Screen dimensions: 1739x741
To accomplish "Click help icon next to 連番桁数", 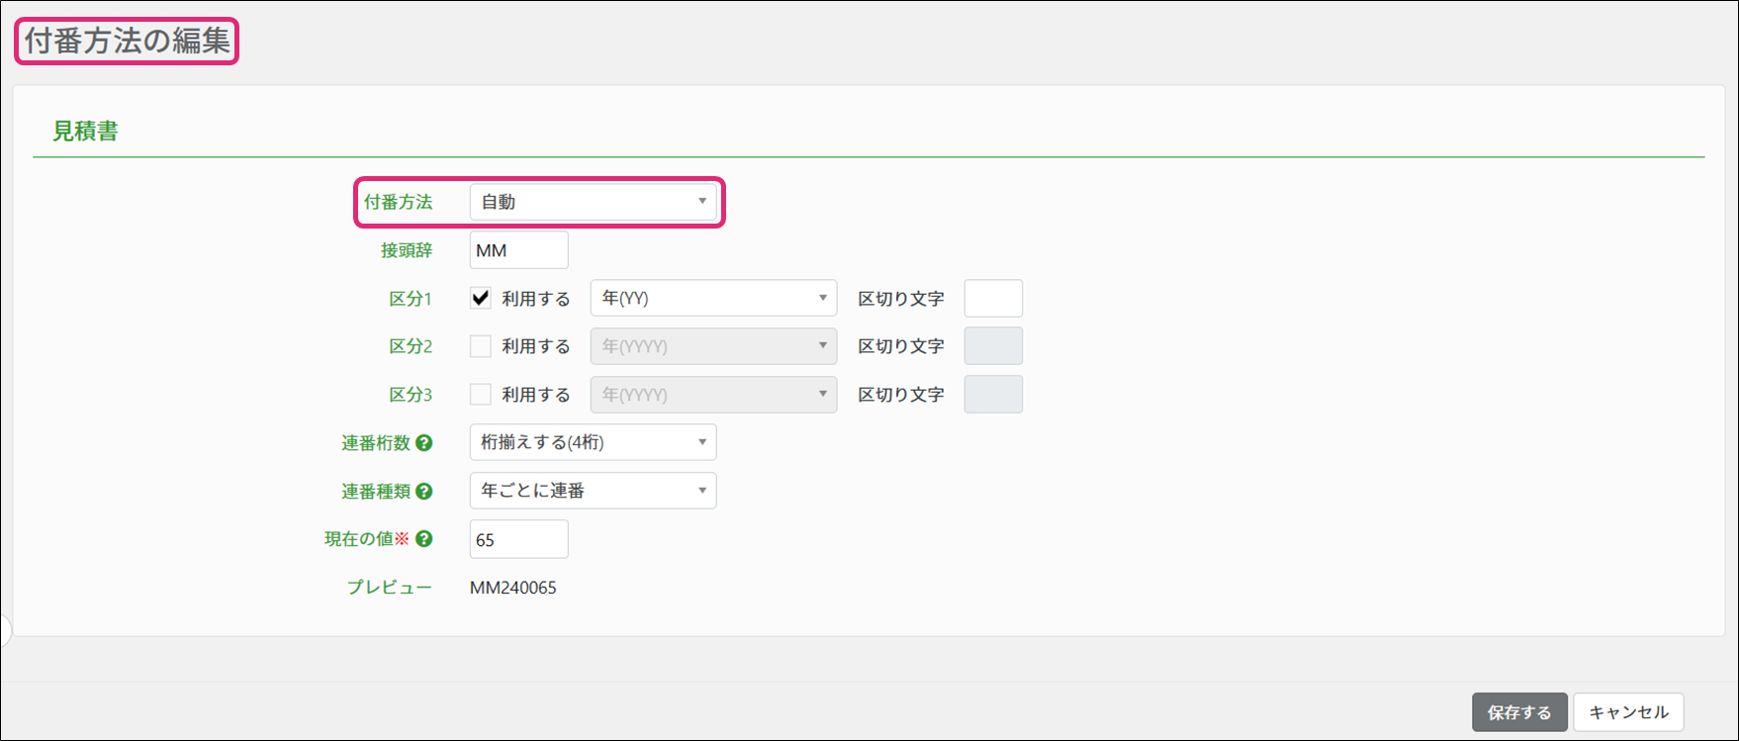I will tap(424, 443).
